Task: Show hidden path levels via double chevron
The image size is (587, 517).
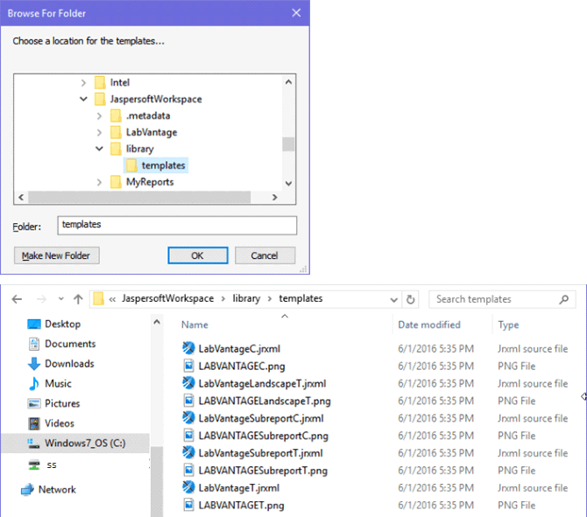Action: [112, 299]
